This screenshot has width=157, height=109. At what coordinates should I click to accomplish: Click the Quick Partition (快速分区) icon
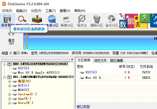click(x=52, y=19)
